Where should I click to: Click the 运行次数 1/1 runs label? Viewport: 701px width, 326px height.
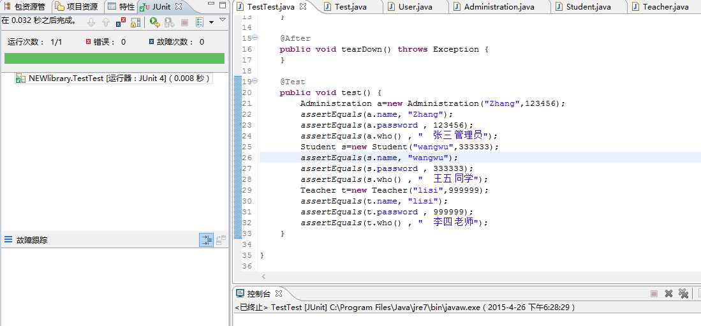[35, 42]
